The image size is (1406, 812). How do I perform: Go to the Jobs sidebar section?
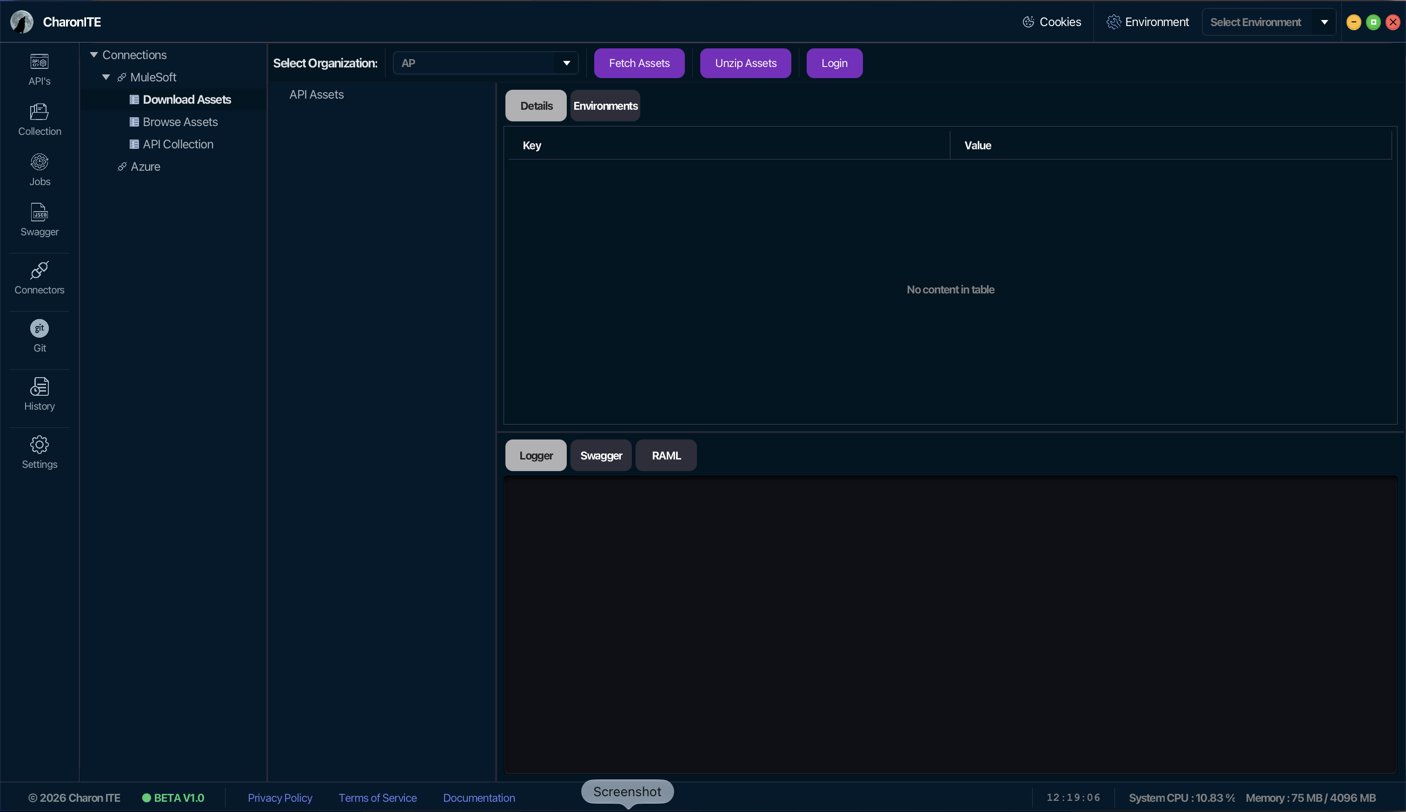[x=39, y=170]
